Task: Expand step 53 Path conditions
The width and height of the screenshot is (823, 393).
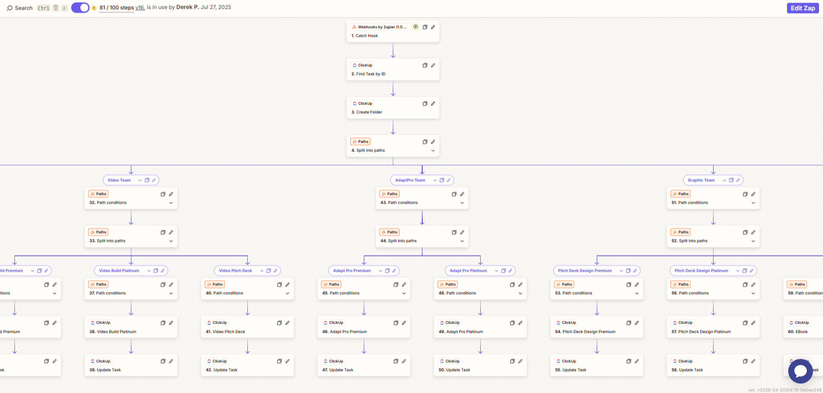Action: click(x=637, y=293)
